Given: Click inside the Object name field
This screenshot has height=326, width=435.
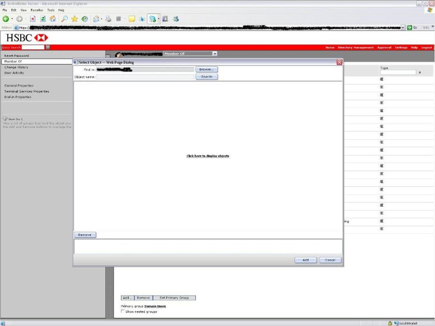Looking at the screenshot, I should (x=145, y=77).
